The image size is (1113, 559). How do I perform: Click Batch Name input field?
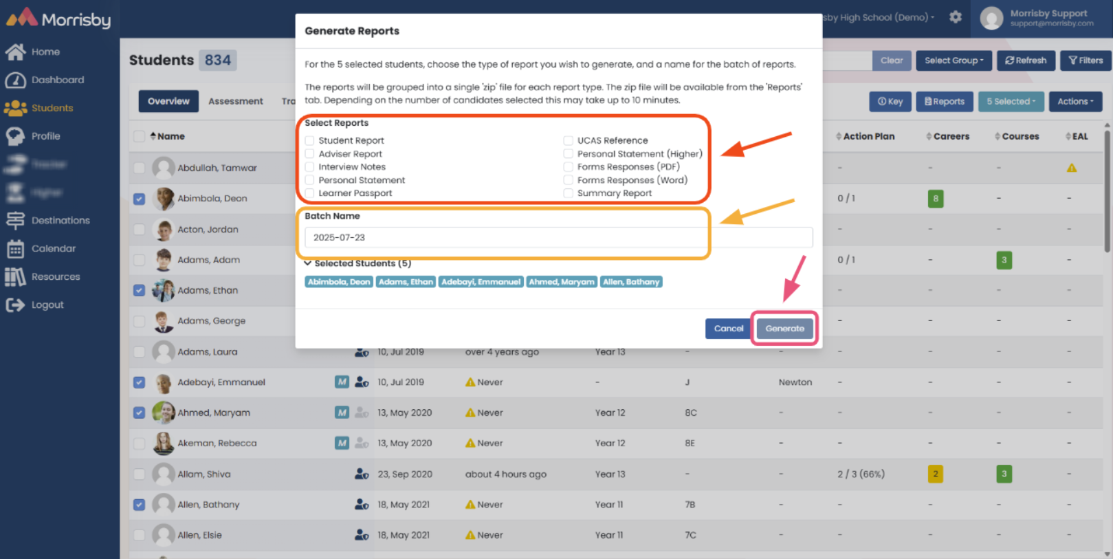pyautogui.click(x=558, y=237)
